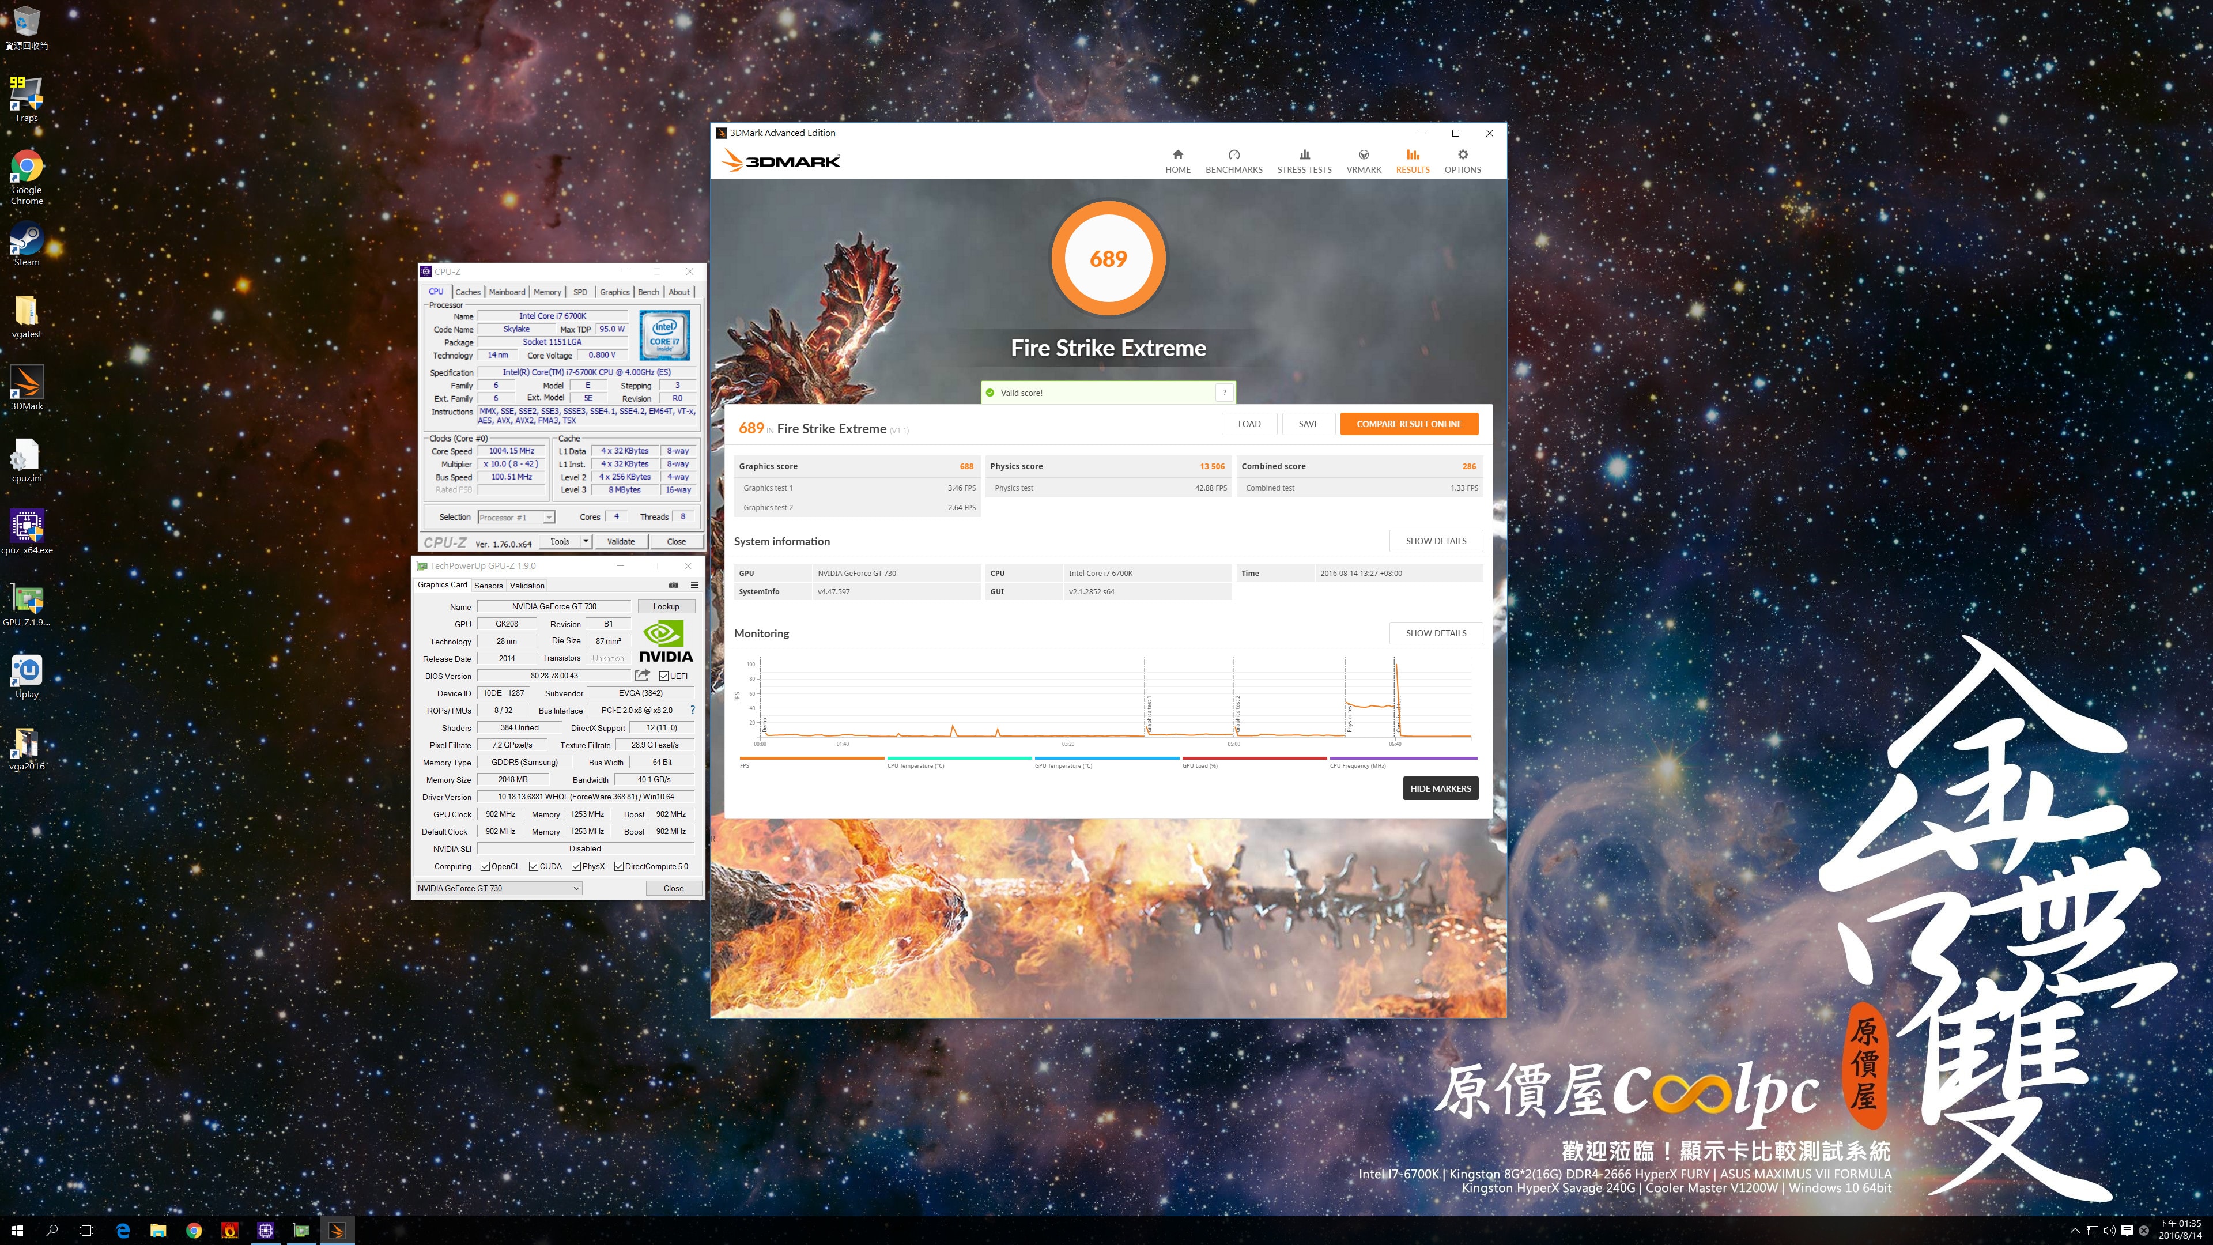Switch to the SPD tab in CPU-Z

(580, 292)
